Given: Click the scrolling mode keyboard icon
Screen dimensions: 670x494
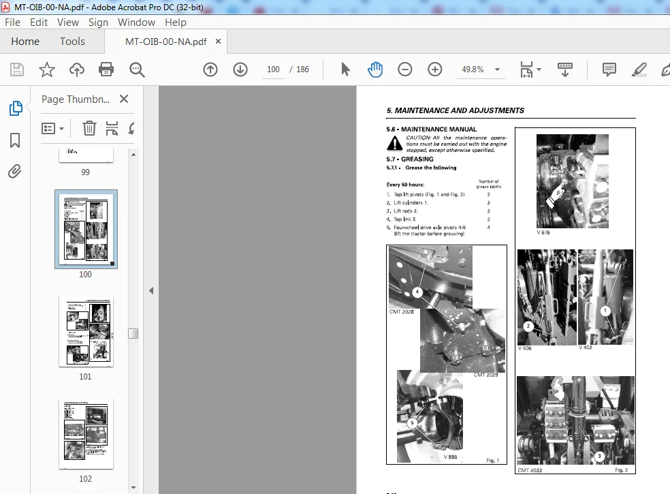Looking at the screenshot, I should tap(565, 70).
